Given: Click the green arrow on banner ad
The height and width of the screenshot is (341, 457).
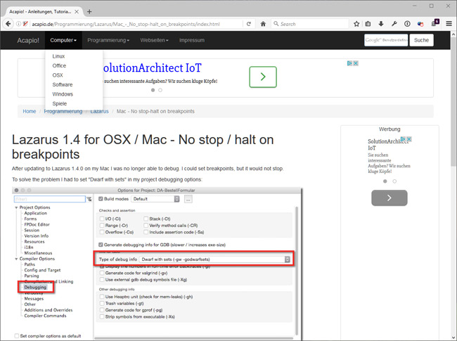Looking at the screenshot, I should pos(263,77).
